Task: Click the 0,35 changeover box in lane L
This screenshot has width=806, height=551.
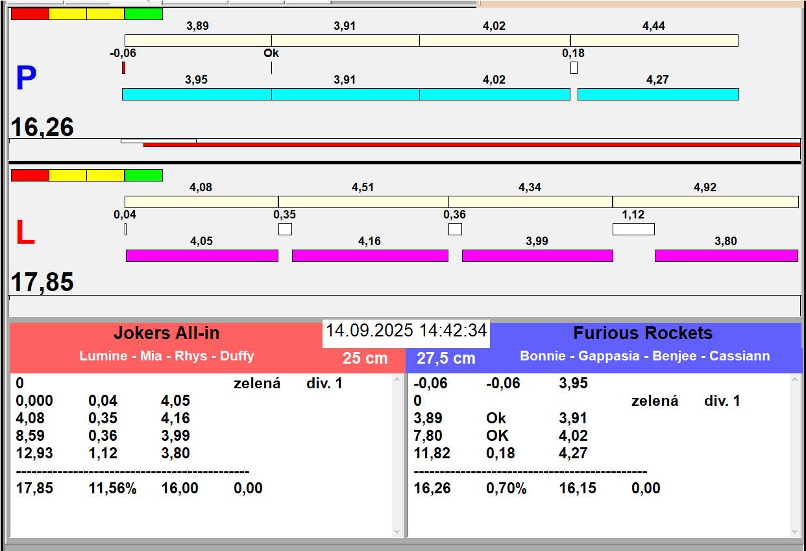Action: [x=285, y=229]
